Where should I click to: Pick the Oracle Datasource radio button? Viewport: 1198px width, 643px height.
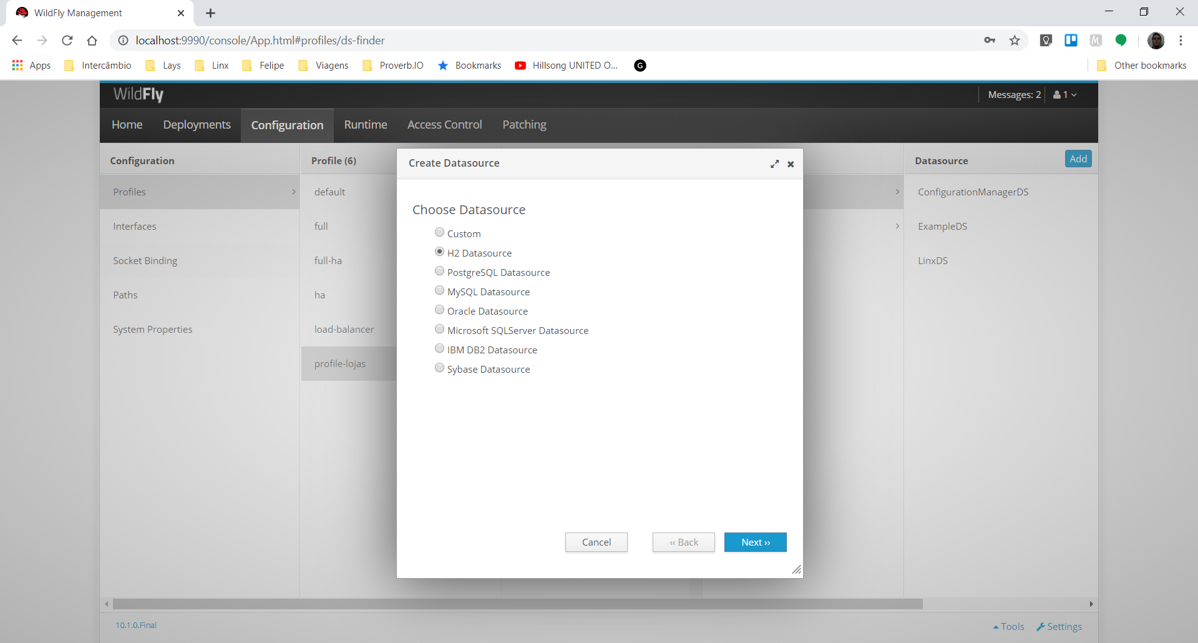tap(439, 310)
